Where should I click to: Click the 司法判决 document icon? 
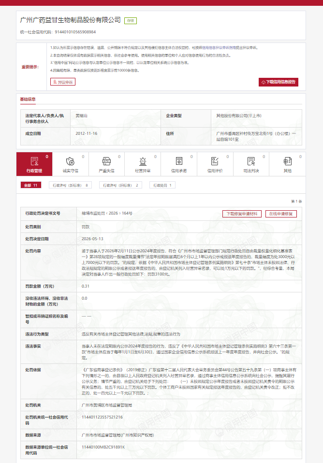251,161
